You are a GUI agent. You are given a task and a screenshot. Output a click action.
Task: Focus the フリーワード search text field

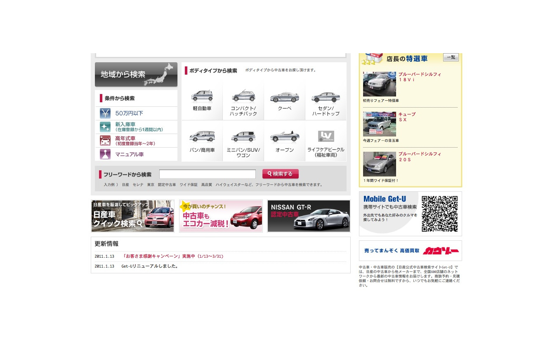point(208,174)
